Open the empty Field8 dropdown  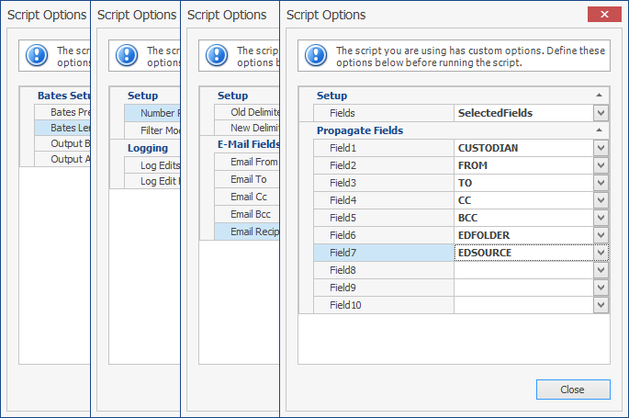601,270
